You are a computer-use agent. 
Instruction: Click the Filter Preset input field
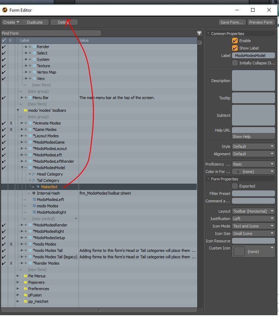click(x=253, y=194)
